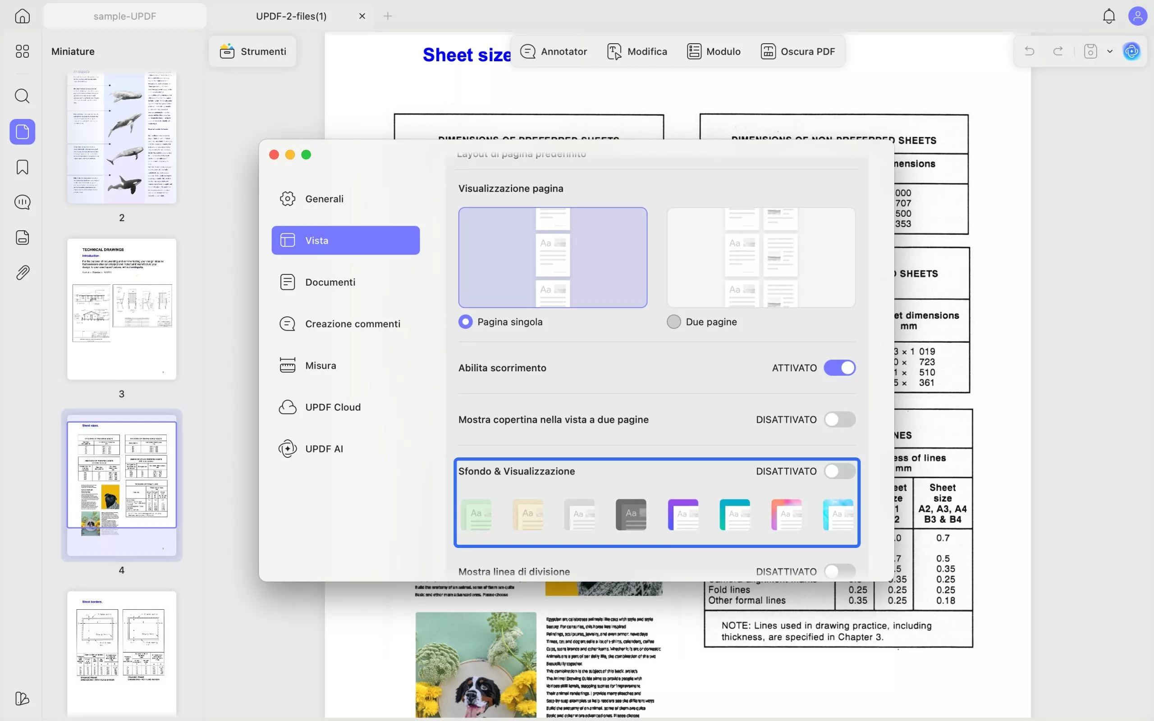Toggle Mostra copertina nella vista a due pagine

[839, 420]
